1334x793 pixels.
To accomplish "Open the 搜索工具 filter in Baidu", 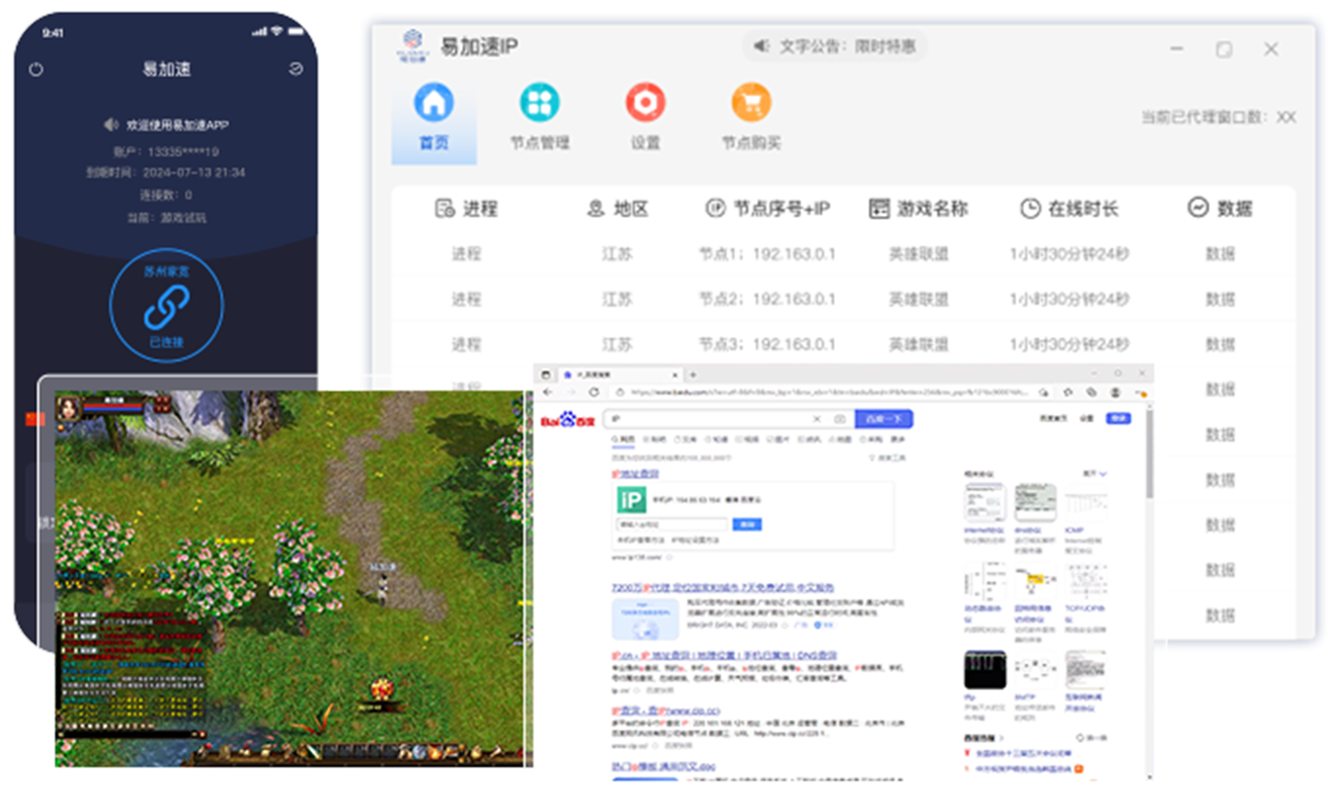I will 887,457.
